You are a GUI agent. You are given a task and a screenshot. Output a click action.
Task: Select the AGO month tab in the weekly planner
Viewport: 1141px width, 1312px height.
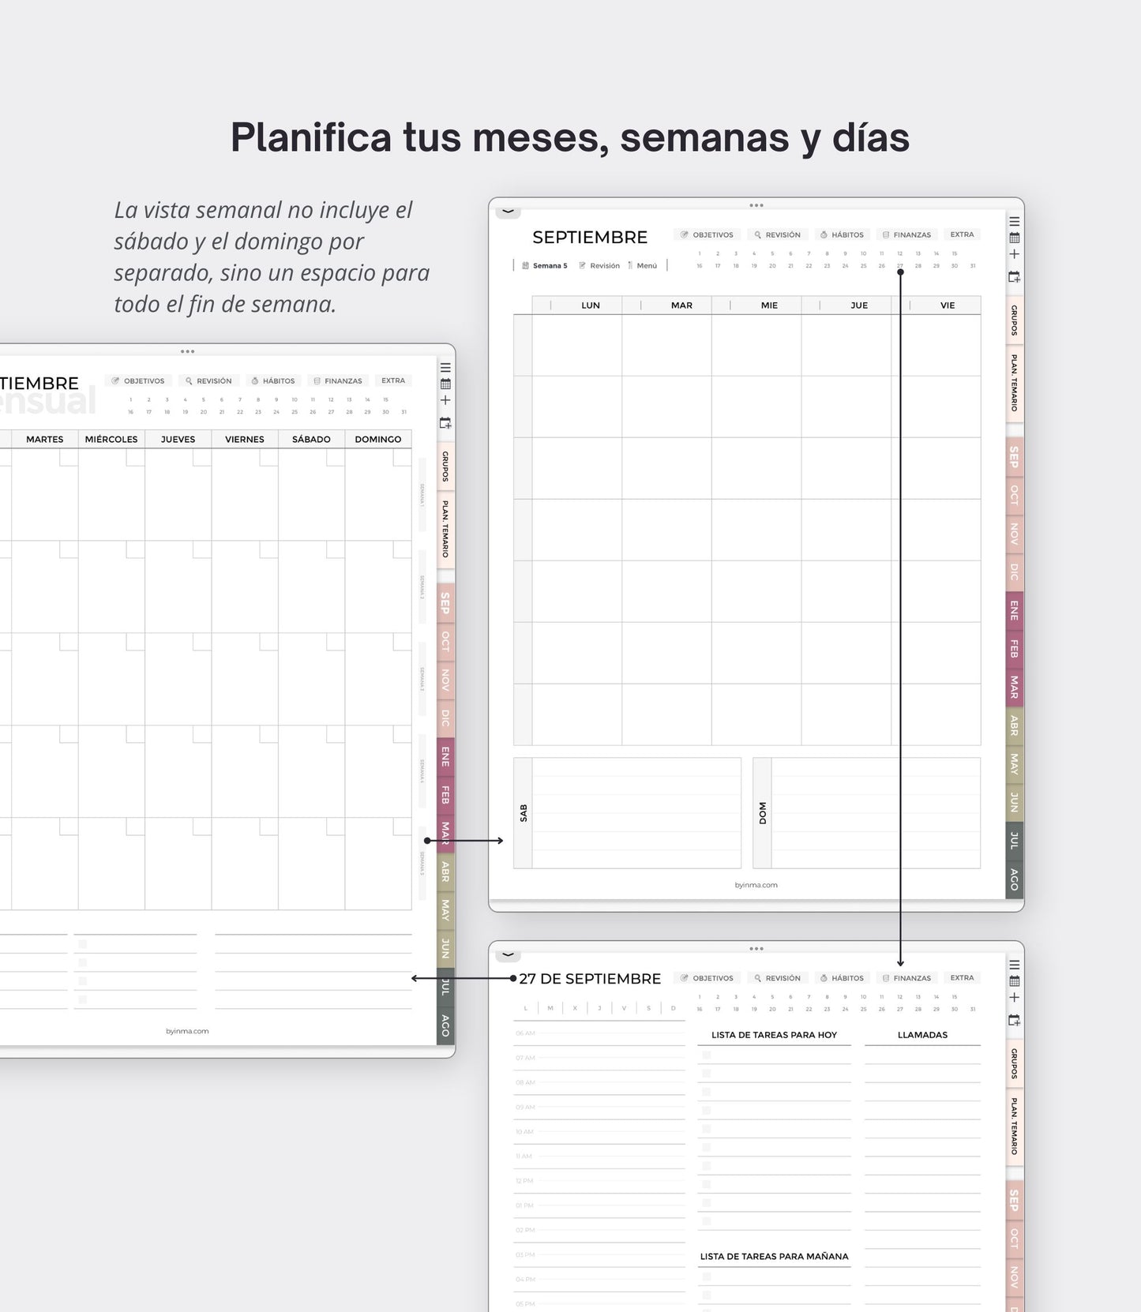pyautogui.click(x=1015, y=879)
